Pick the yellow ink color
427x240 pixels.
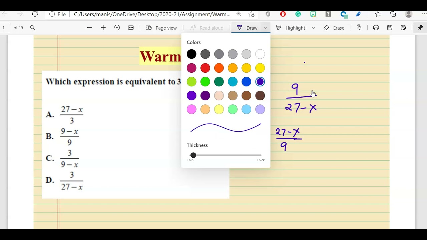[x=260, y=68]
